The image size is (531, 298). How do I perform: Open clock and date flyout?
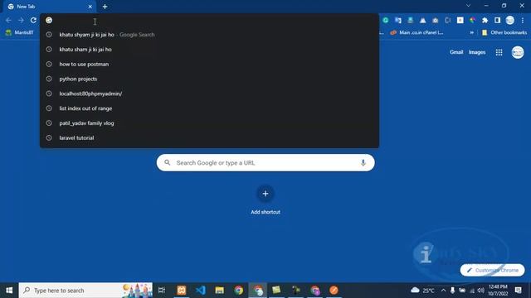498,291
